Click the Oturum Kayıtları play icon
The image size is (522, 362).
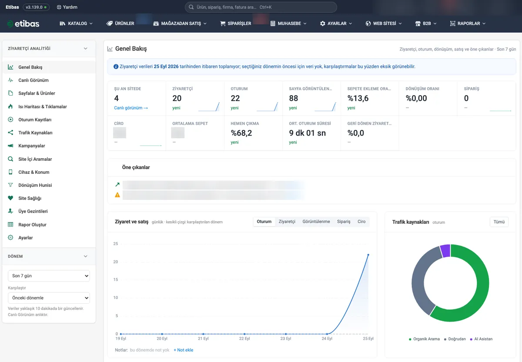(10, 120)
